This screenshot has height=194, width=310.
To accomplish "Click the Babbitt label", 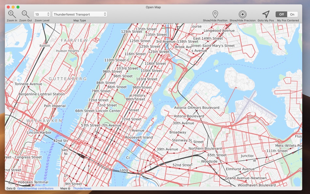I will click(45, 46).
